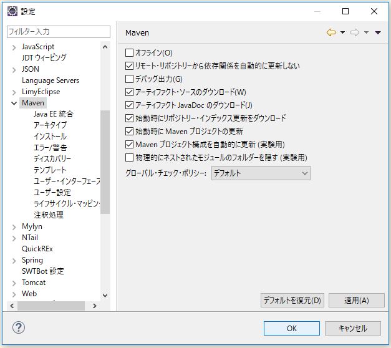Select the Maven tree item label
This screenshot has height=348, width=391.
point(33,103)
